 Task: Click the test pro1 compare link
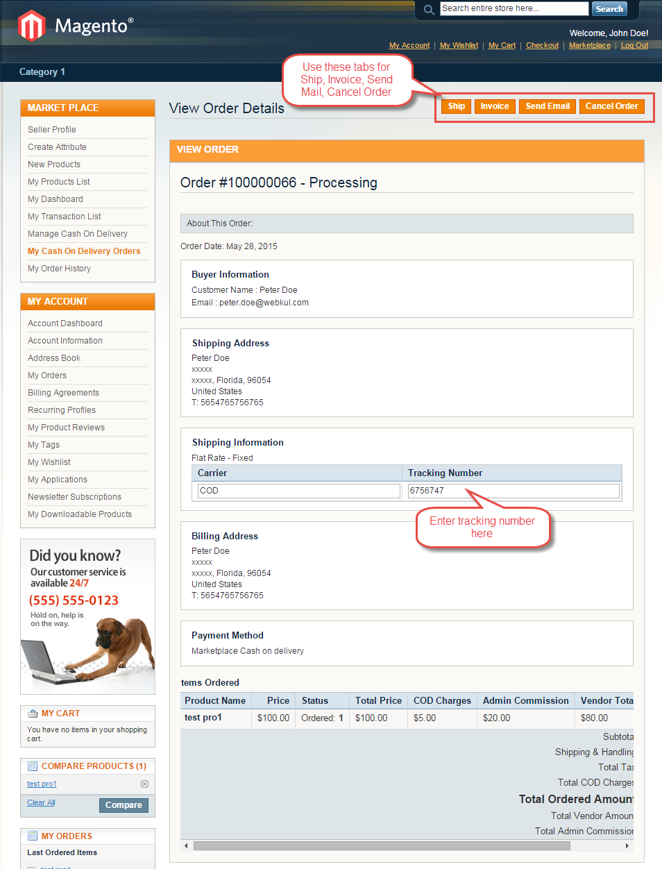(42, 784)
